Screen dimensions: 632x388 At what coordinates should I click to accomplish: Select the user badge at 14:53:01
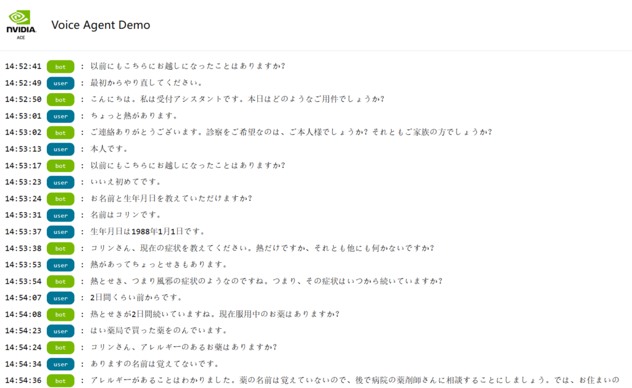coord(60,116)
